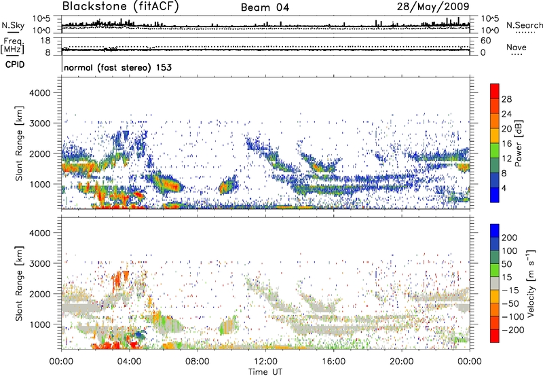Click the date '28/May/2009'
The width and height of the screenshot is (543, 376).
click(433, 7)
